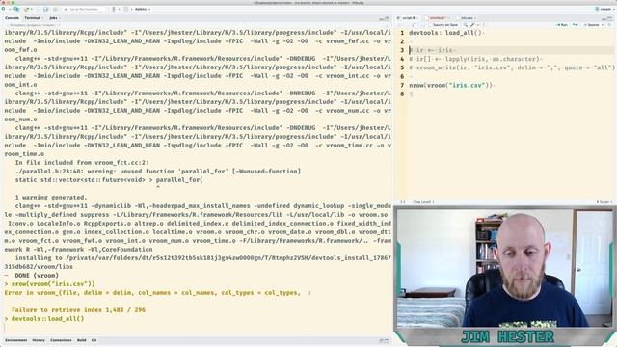This screenshot has height=347, width=617.
Task: Open the Terminal tab
Action: (32, 18)
